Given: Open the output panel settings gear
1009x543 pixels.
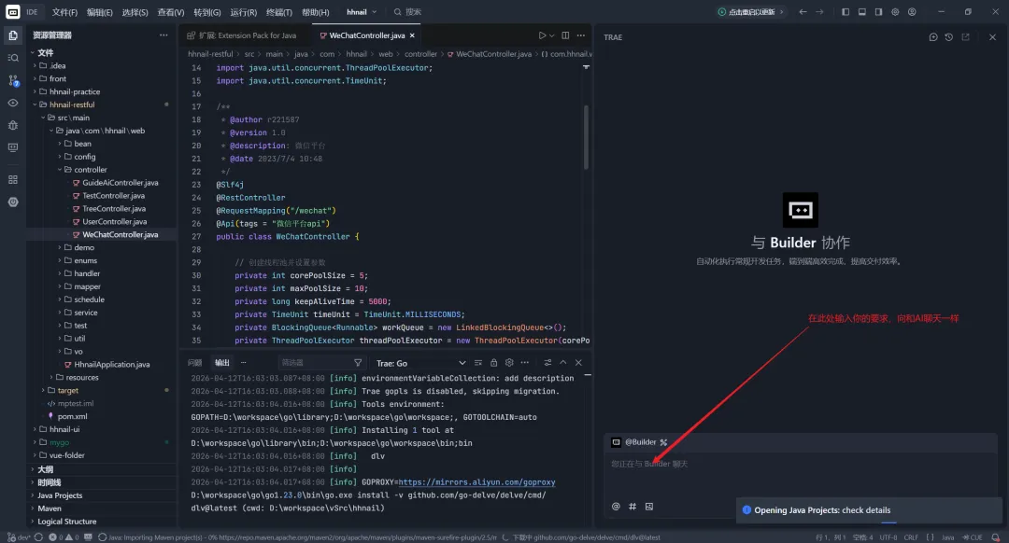Looking at the screenshot, I should 509,362.
